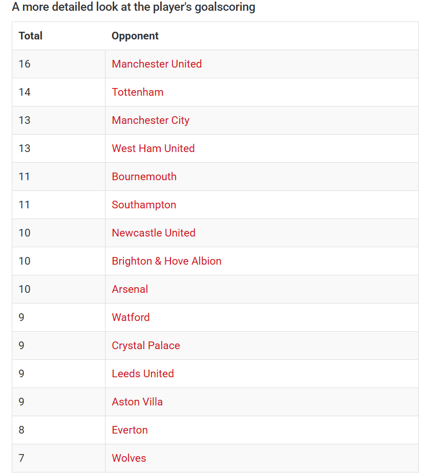Click the Opponent column header

pos(135,36)
